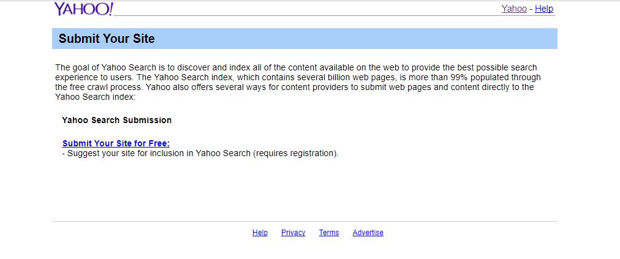Click the "Yahoo Search index:" ending line

(96, 97)
